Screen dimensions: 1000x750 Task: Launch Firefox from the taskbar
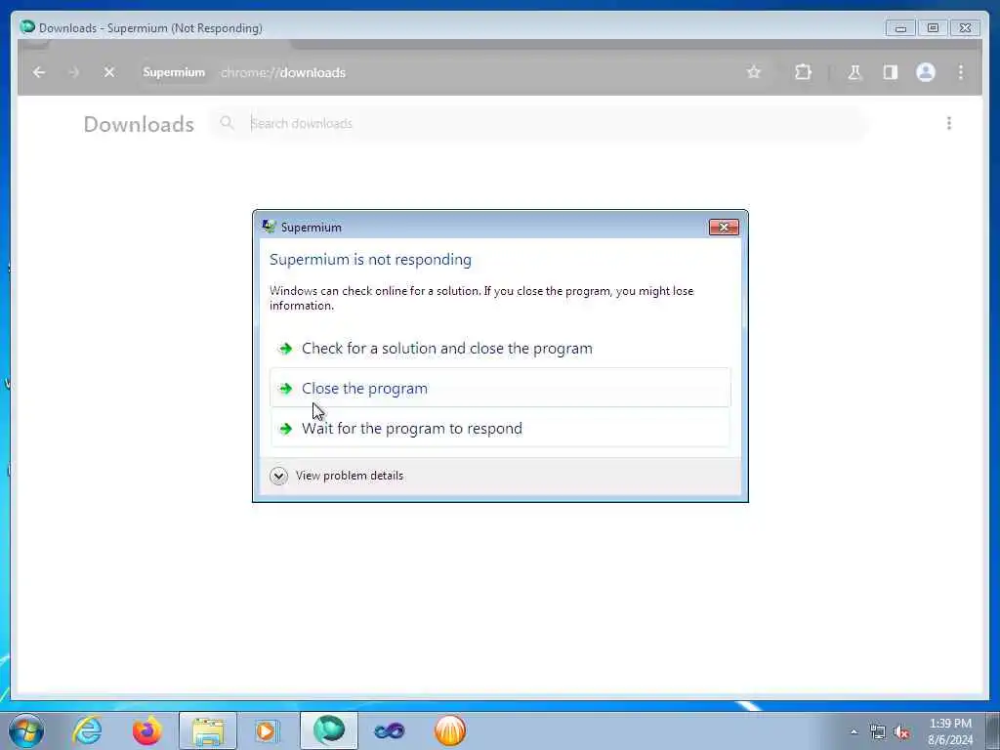146,730
